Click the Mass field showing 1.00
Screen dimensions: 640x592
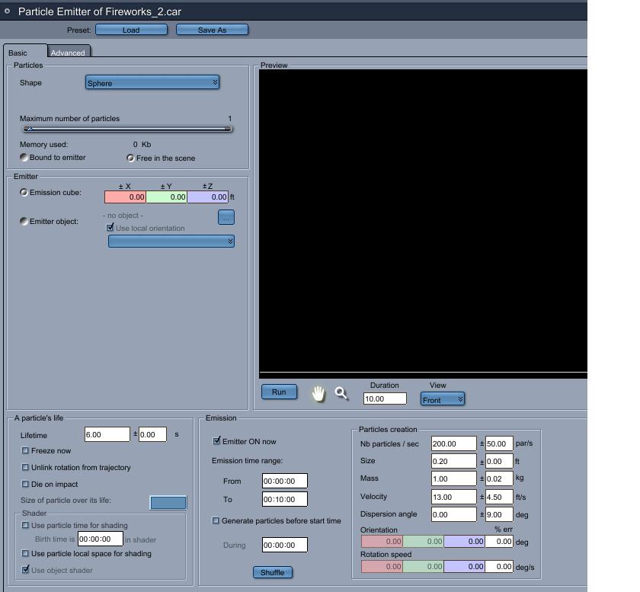coord(454,478)
